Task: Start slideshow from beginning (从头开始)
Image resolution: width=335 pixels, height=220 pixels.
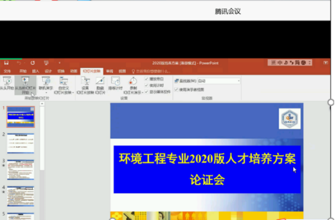Action: point(7,83)
